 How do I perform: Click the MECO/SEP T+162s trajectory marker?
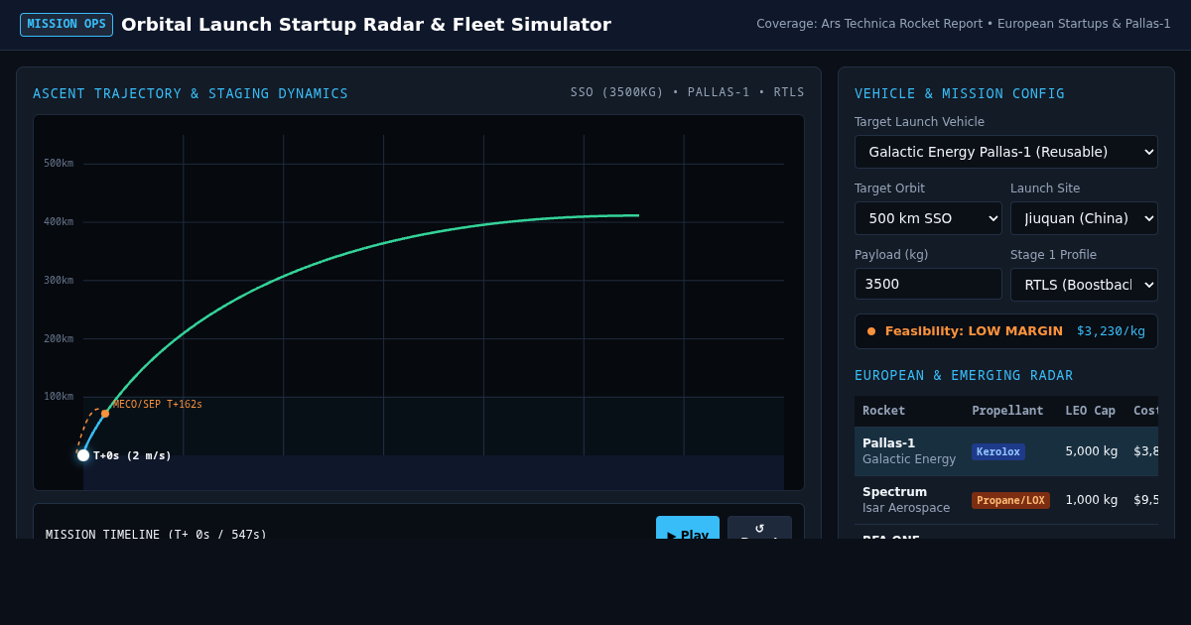pyautogui.click(x=105, y=413)
